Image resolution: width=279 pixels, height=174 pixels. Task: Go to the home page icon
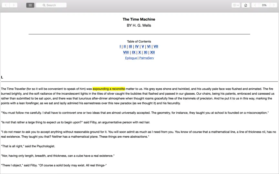coord(246,5)
